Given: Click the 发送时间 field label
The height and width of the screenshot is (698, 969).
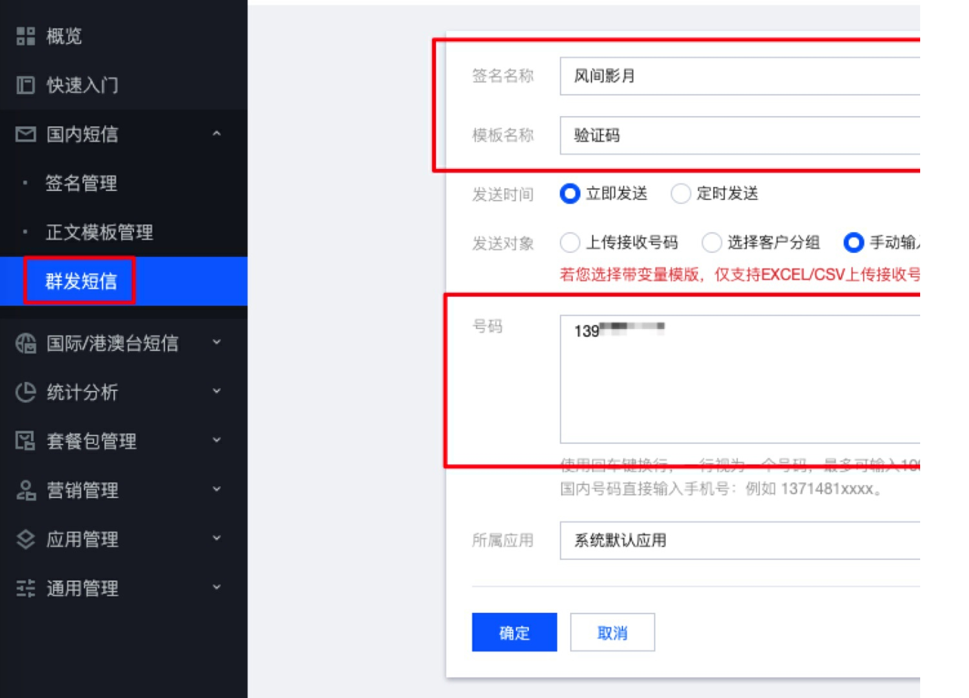Looking at the screenshot, I should click(x=503, y=194).
